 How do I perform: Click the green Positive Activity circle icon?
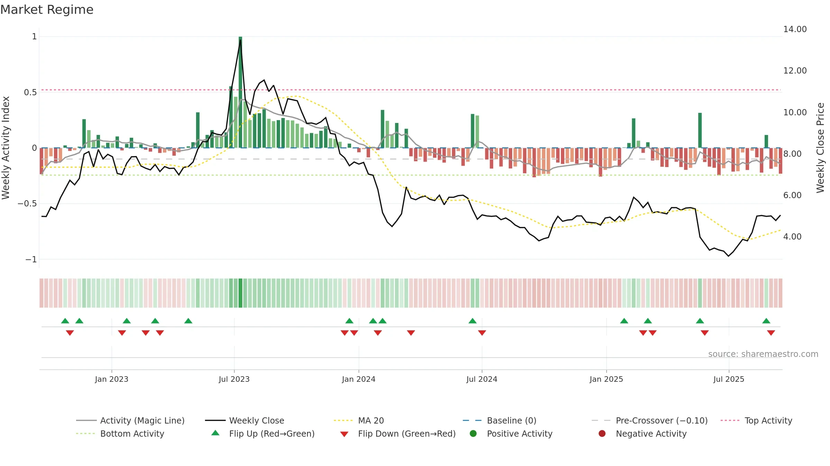point(473,434)
